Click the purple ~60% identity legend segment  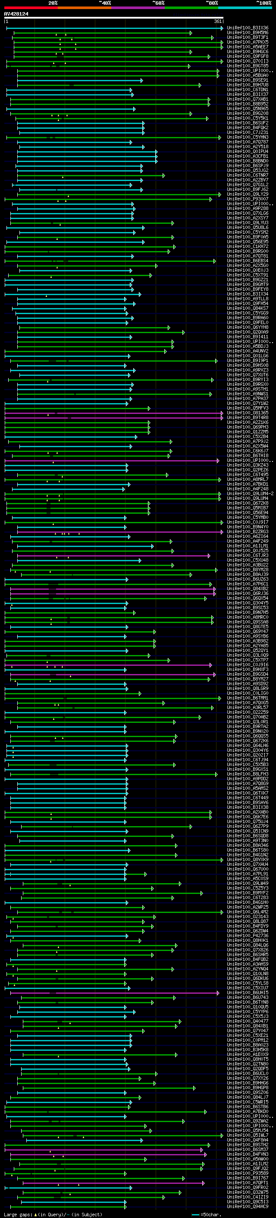138,8
